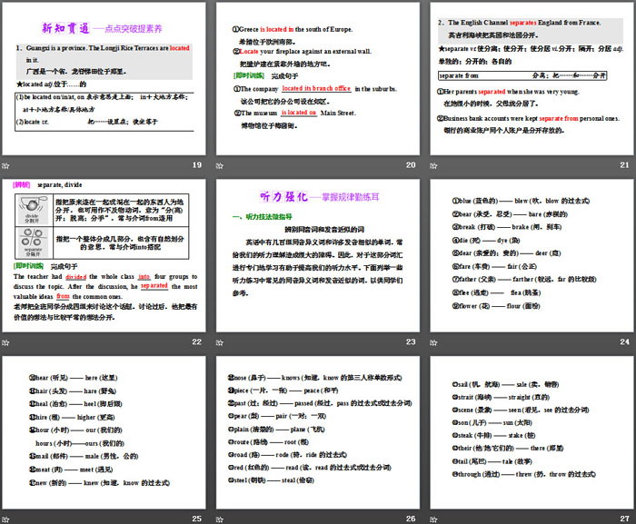Click 'located its branch office' answer on slide 20
636x524 pixels.
[316, 88]
